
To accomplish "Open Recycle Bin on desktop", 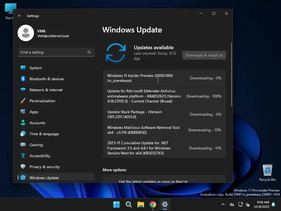I will (x=267, y=173).
